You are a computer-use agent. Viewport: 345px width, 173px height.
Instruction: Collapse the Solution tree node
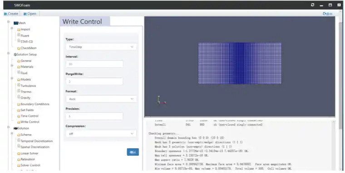point(8,127)
